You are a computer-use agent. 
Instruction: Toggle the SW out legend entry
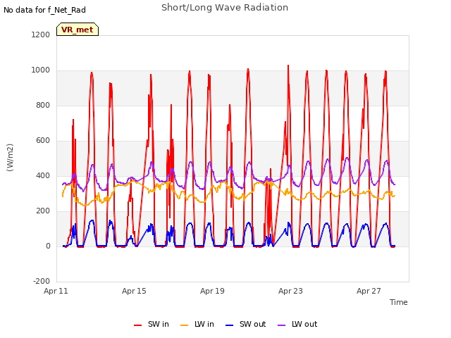(246, 324)
